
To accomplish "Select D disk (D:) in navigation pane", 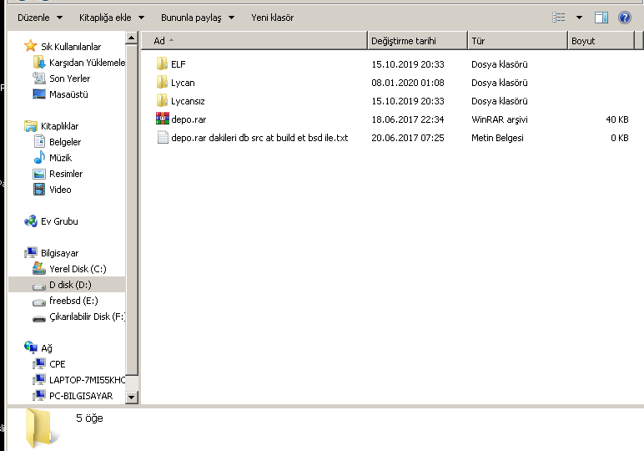I will click(67, 285).
